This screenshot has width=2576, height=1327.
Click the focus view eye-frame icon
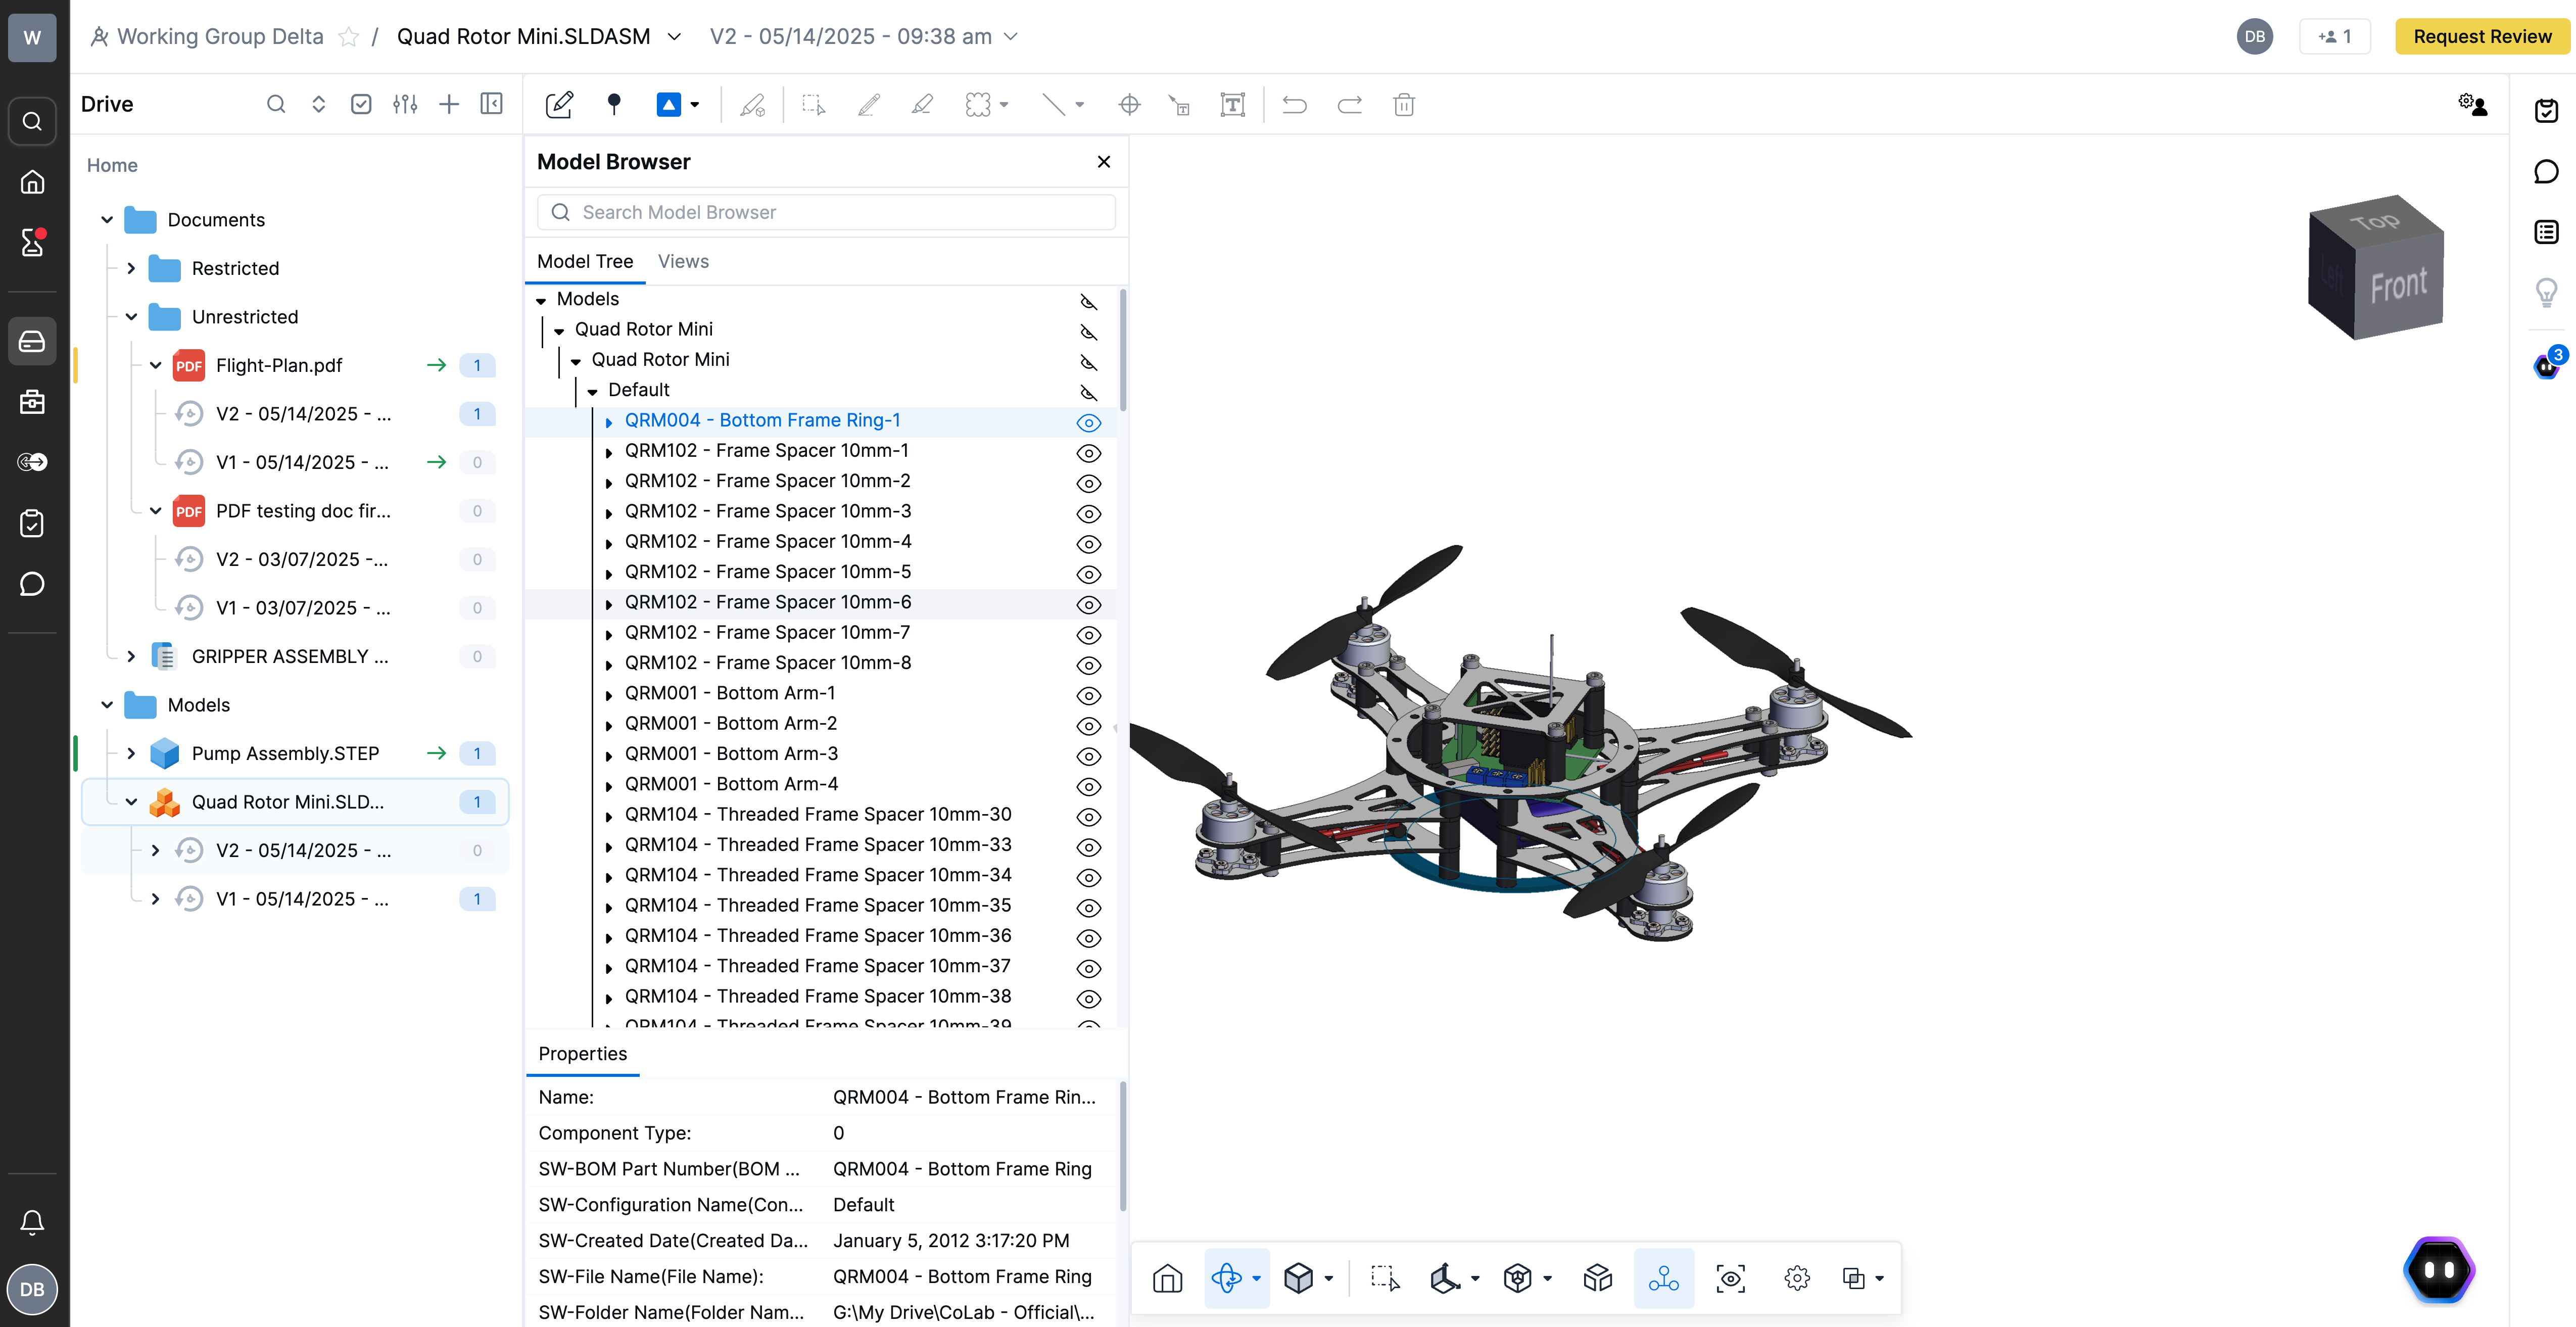click(x=1731, y=1278)
